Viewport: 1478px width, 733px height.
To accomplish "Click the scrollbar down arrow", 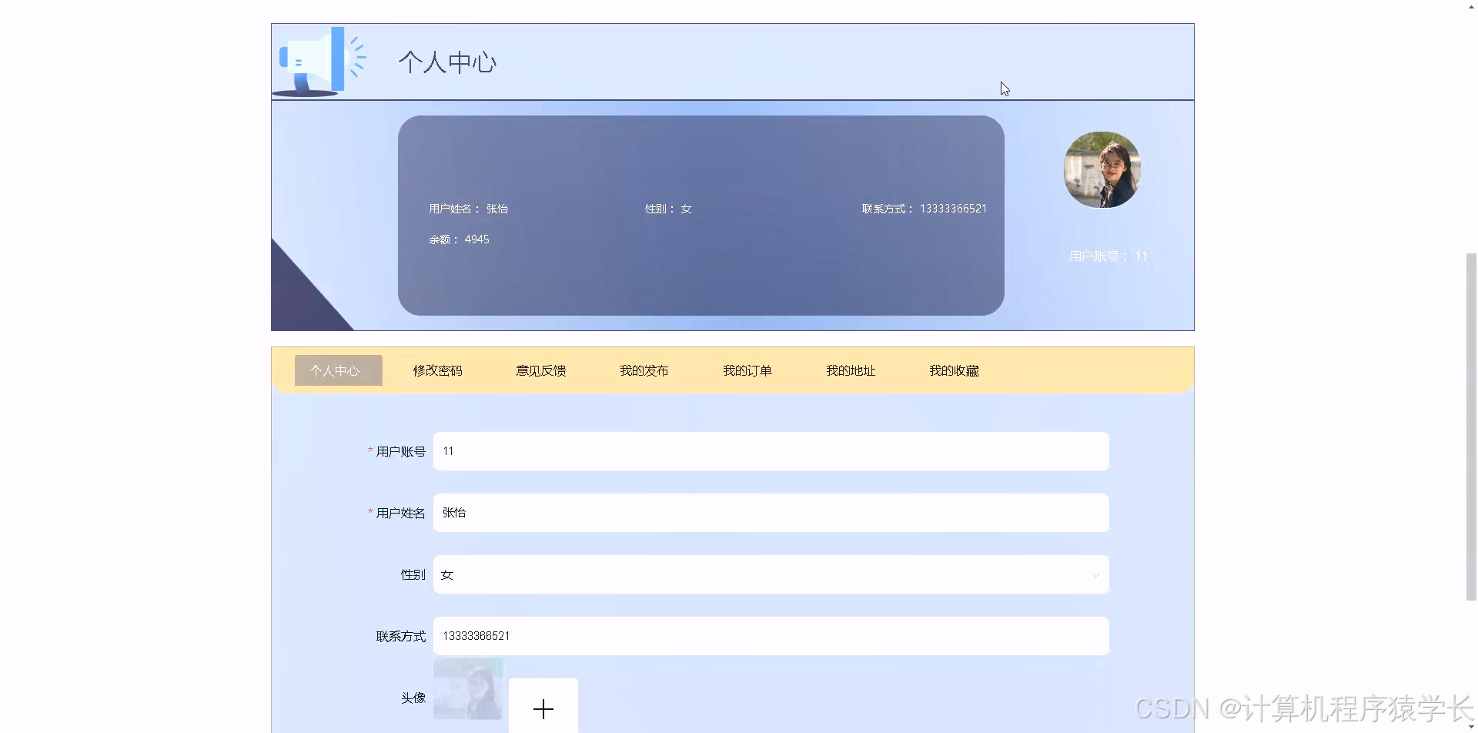I will pos(1471,726).
